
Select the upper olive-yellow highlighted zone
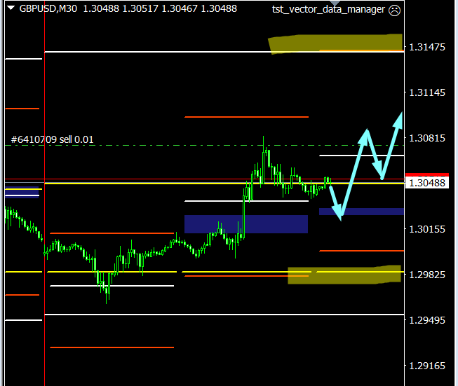click(x=335, y=43)
